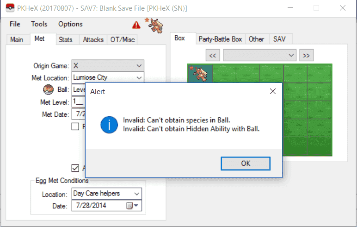Viewport: 357px width, 227px height.
Task: Click the Level Ball icon next to the Ball label
Action: (48, 89)
